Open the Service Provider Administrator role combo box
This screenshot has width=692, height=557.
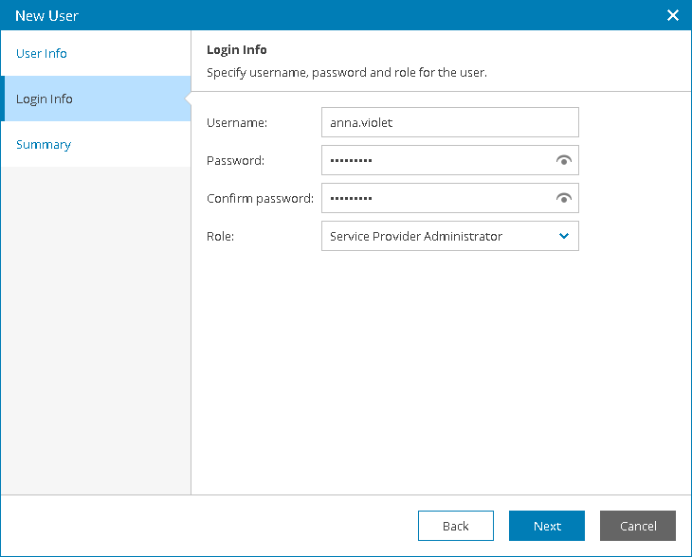449,236
